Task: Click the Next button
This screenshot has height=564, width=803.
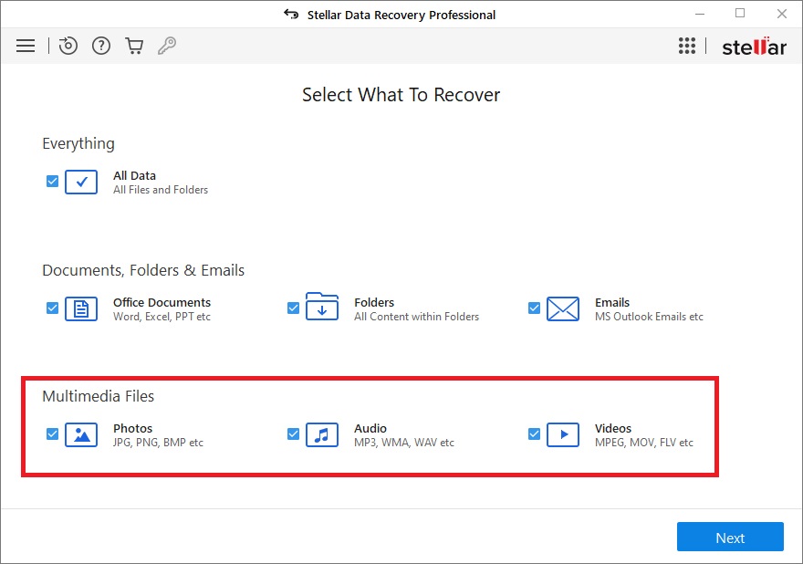Action: coord(730,537)
